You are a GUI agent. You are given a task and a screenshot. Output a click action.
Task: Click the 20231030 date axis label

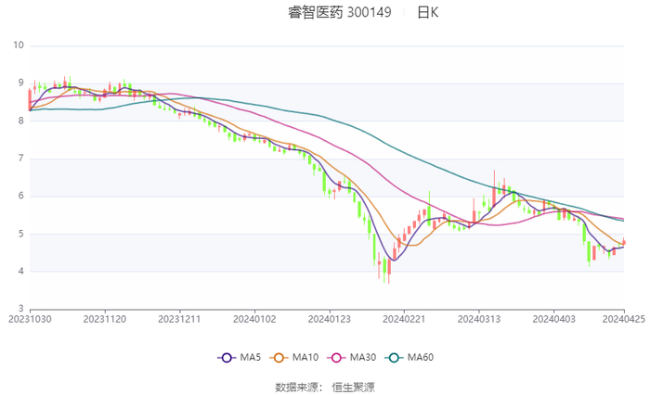30,318
